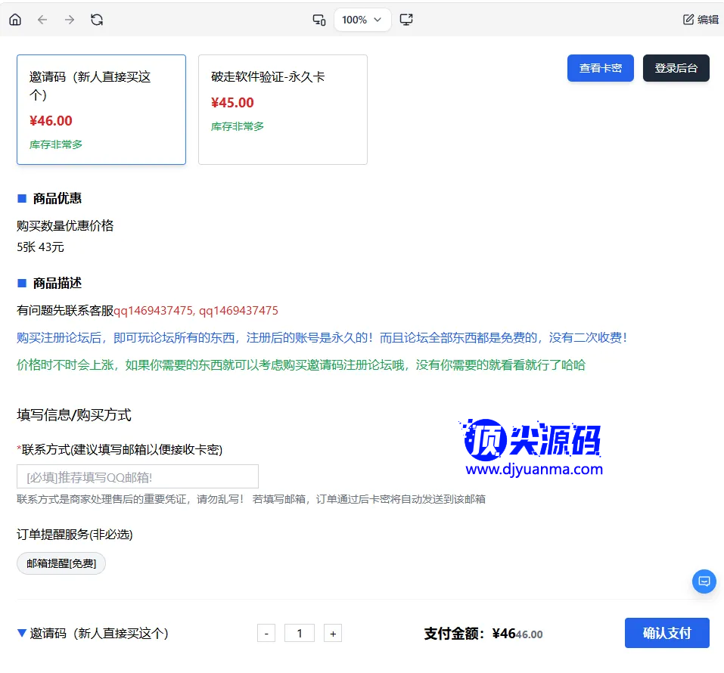The height and width of the screenshot is (673, 724).
Task: Toggle the 邮箱提醒[免费] option
Action: click(x=61, y=563)
